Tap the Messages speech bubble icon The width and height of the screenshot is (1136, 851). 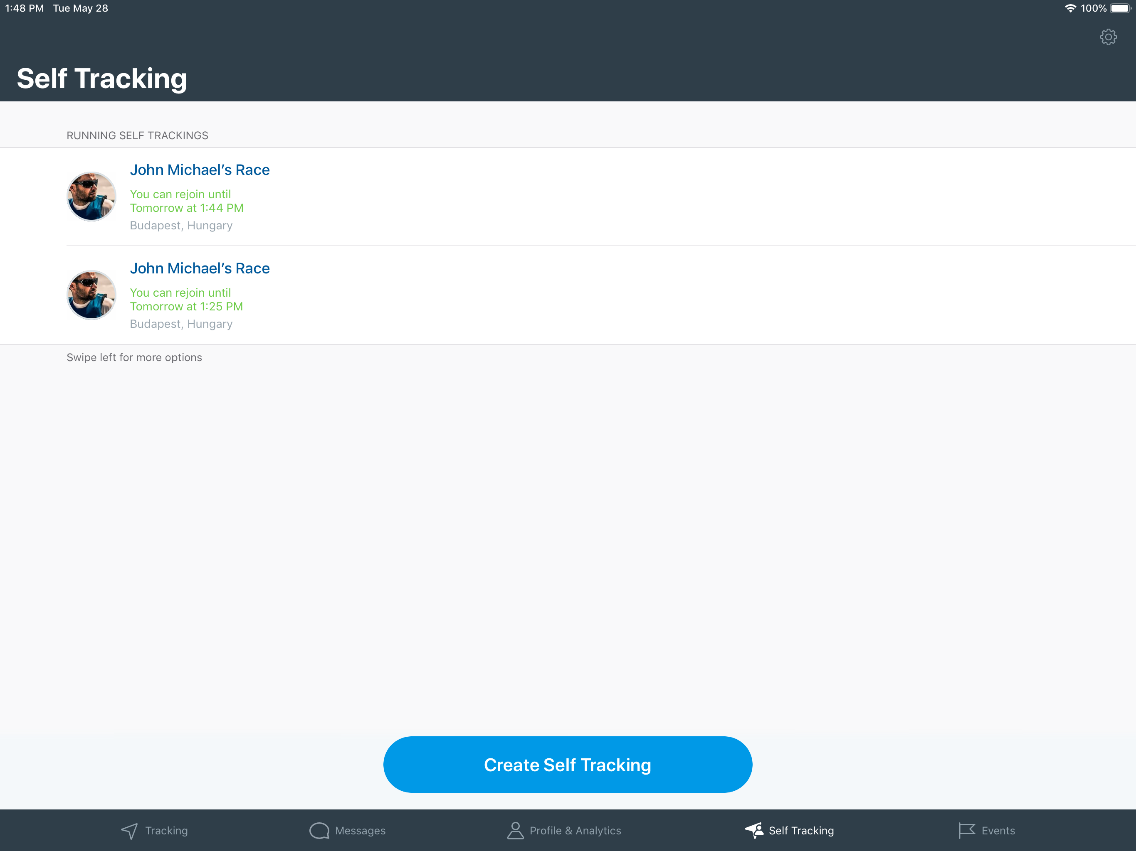[319, 831]
